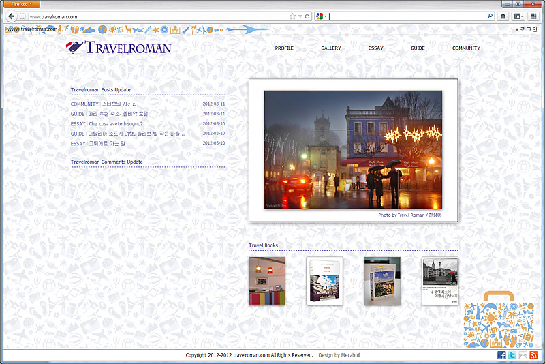
Task: Open the URL history dropdown arrow
Action: point(300,16)
